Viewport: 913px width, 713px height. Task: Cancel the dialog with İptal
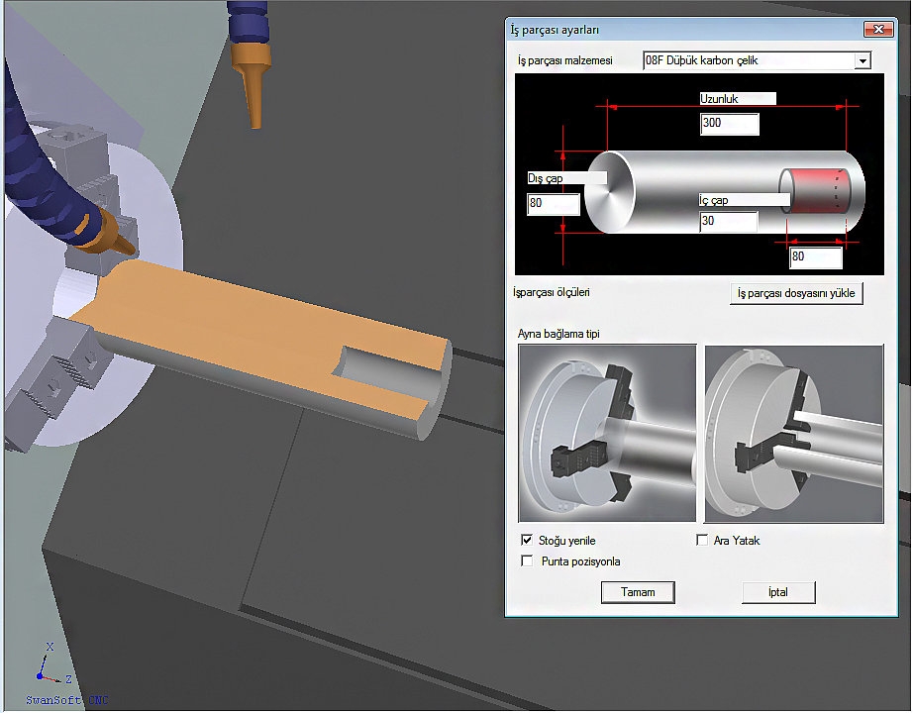tap(778, 592)
